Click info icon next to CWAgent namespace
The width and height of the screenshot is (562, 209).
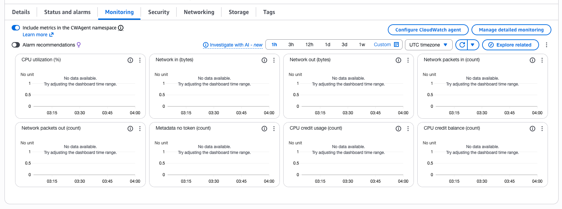(121, 28)
